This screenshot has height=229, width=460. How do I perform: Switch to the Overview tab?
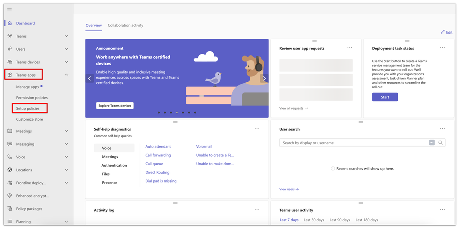click(x=94, y=25)
